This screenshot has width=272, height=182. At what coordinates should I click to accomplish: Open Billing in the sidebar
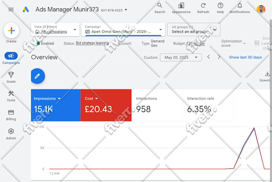click(x=11, y=115)
